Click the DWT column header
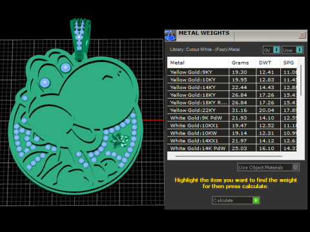The width and height of the screenshot is (310, 232). pos(268,63)
